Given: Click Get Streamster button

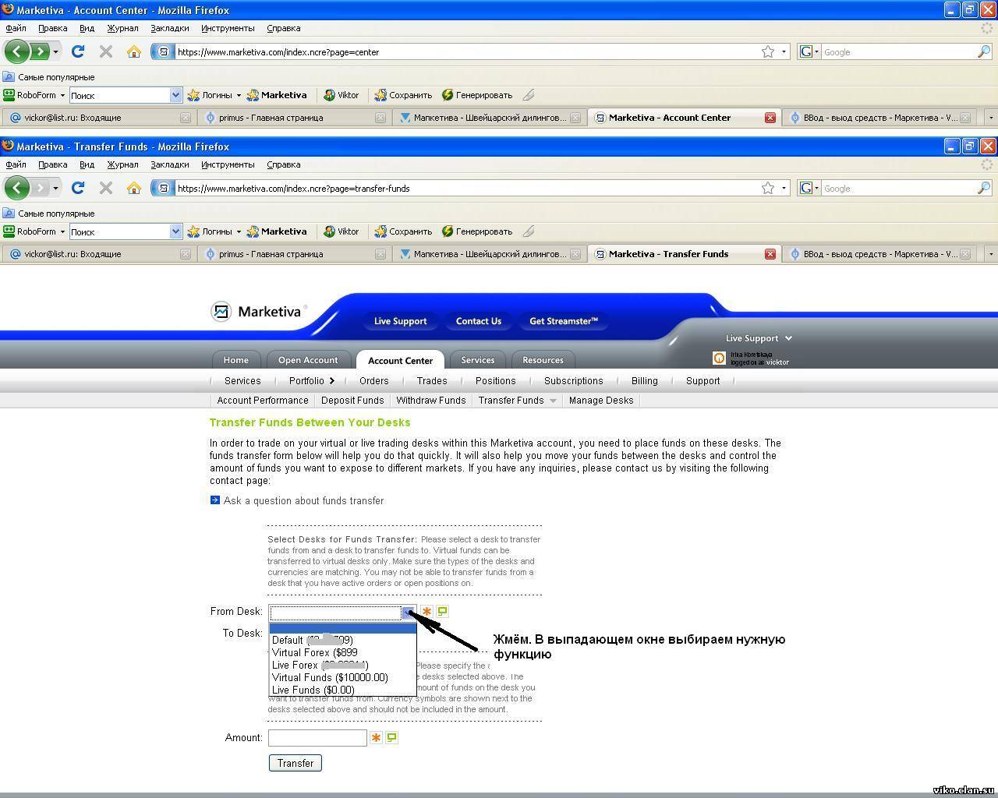Looking at the screenshot, I should click(564, 321).
